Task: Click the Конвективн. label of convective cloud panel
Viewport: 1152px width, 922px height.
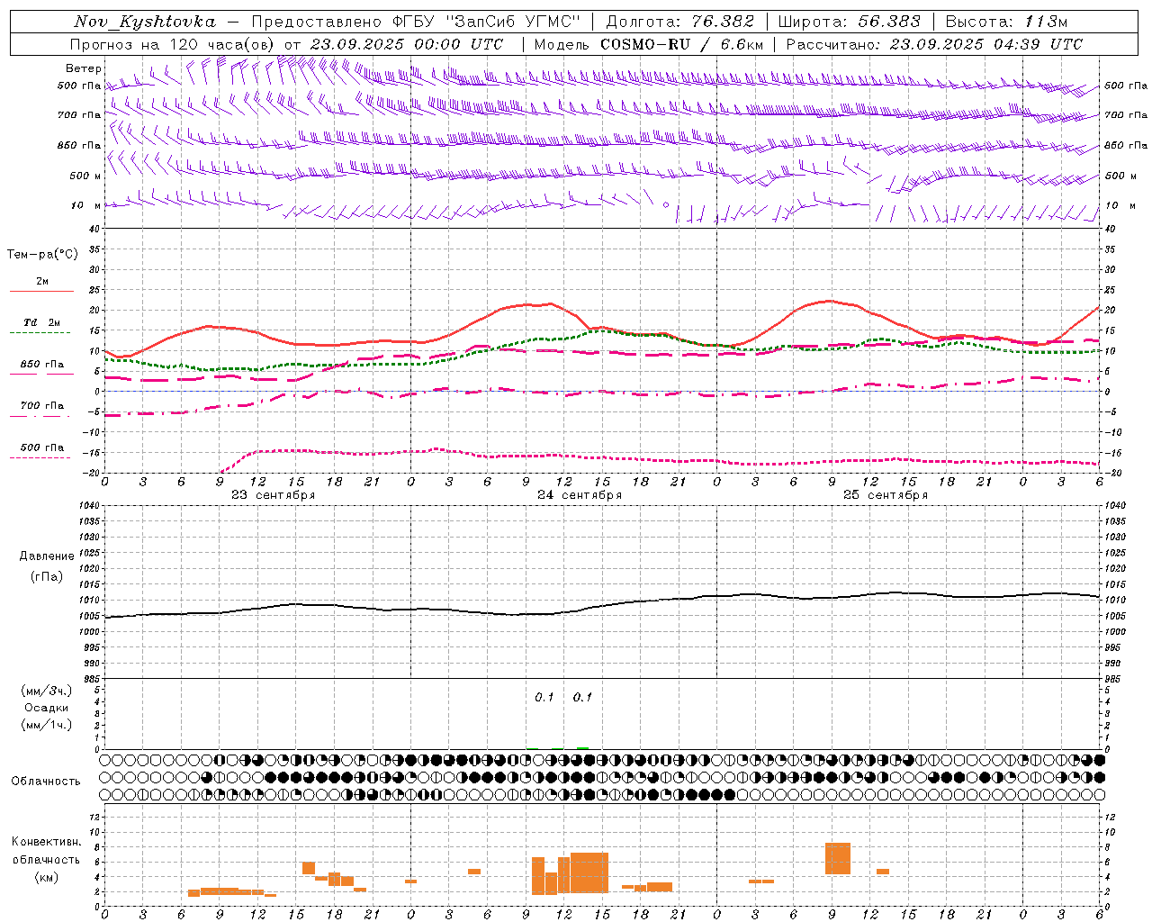Action: point(47,842)
